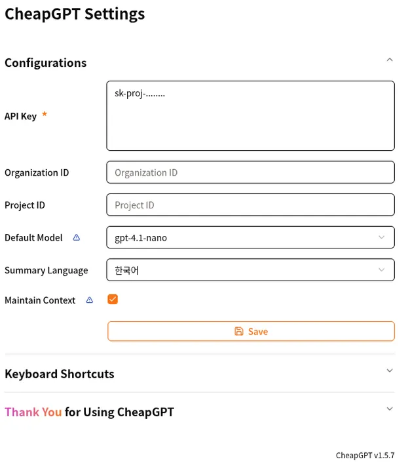Click the Configurations heading text

46,63
